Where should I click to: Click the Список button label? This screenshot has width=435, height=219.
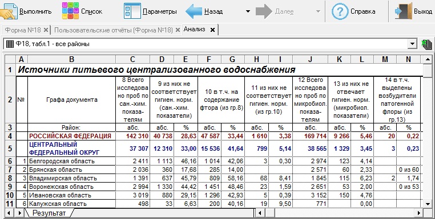pyautogui.click(x=91, y=11)
